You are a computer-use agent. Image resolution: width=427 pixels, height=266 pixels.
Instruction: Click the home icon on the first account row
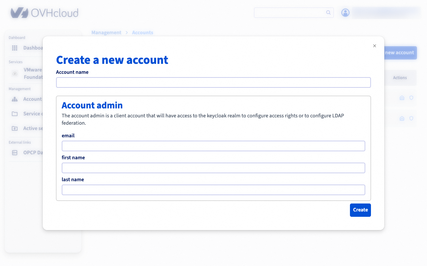click(402, 98)
